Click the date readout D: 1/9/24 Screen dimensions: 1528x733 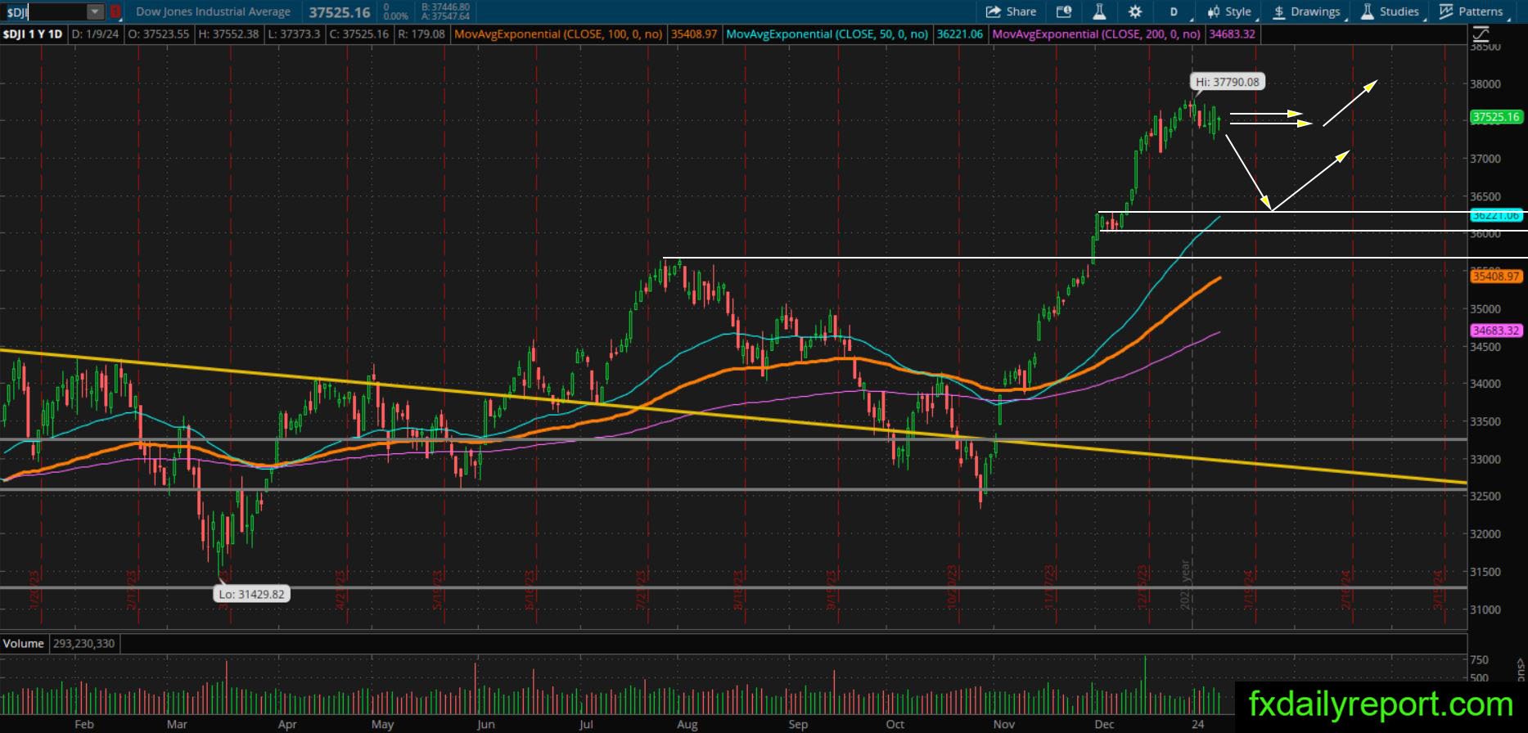95,34
